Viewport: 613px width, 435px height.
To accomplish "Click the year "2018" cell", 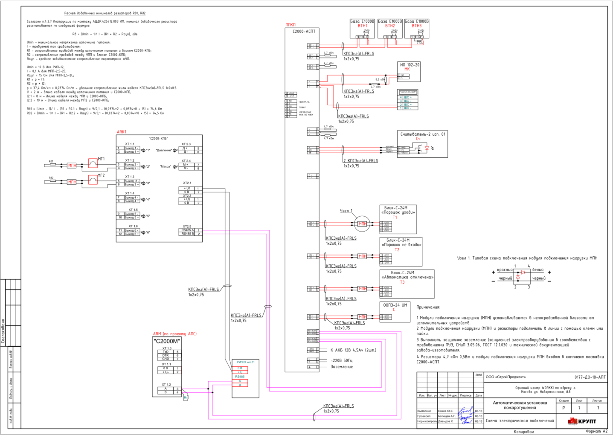I will tap(479, 375).
